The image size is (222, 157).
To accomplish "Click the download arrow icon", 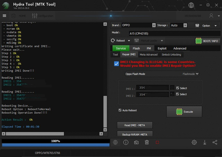I will (205, 142).
